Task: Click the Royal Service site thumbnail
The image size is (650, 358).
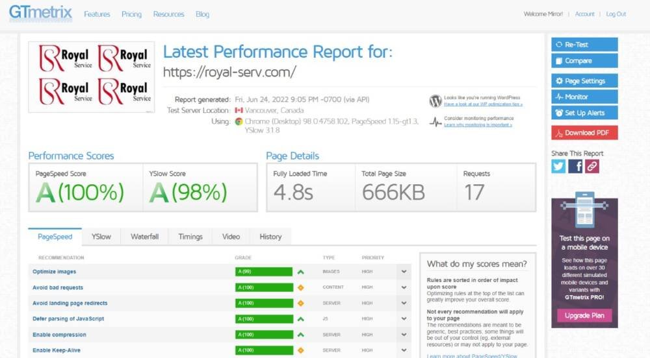Action: point(92,77)
